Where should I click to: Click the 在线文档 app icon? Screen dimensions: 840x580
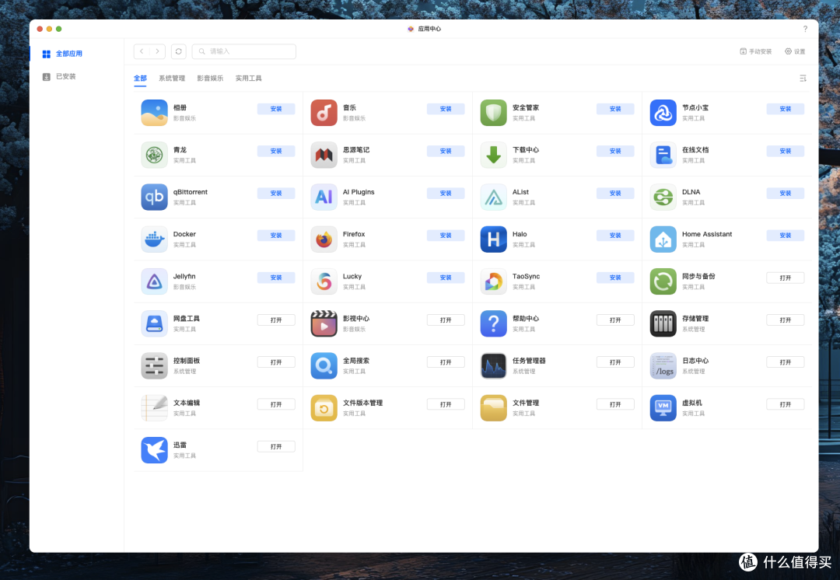click(x=663, y=155)
